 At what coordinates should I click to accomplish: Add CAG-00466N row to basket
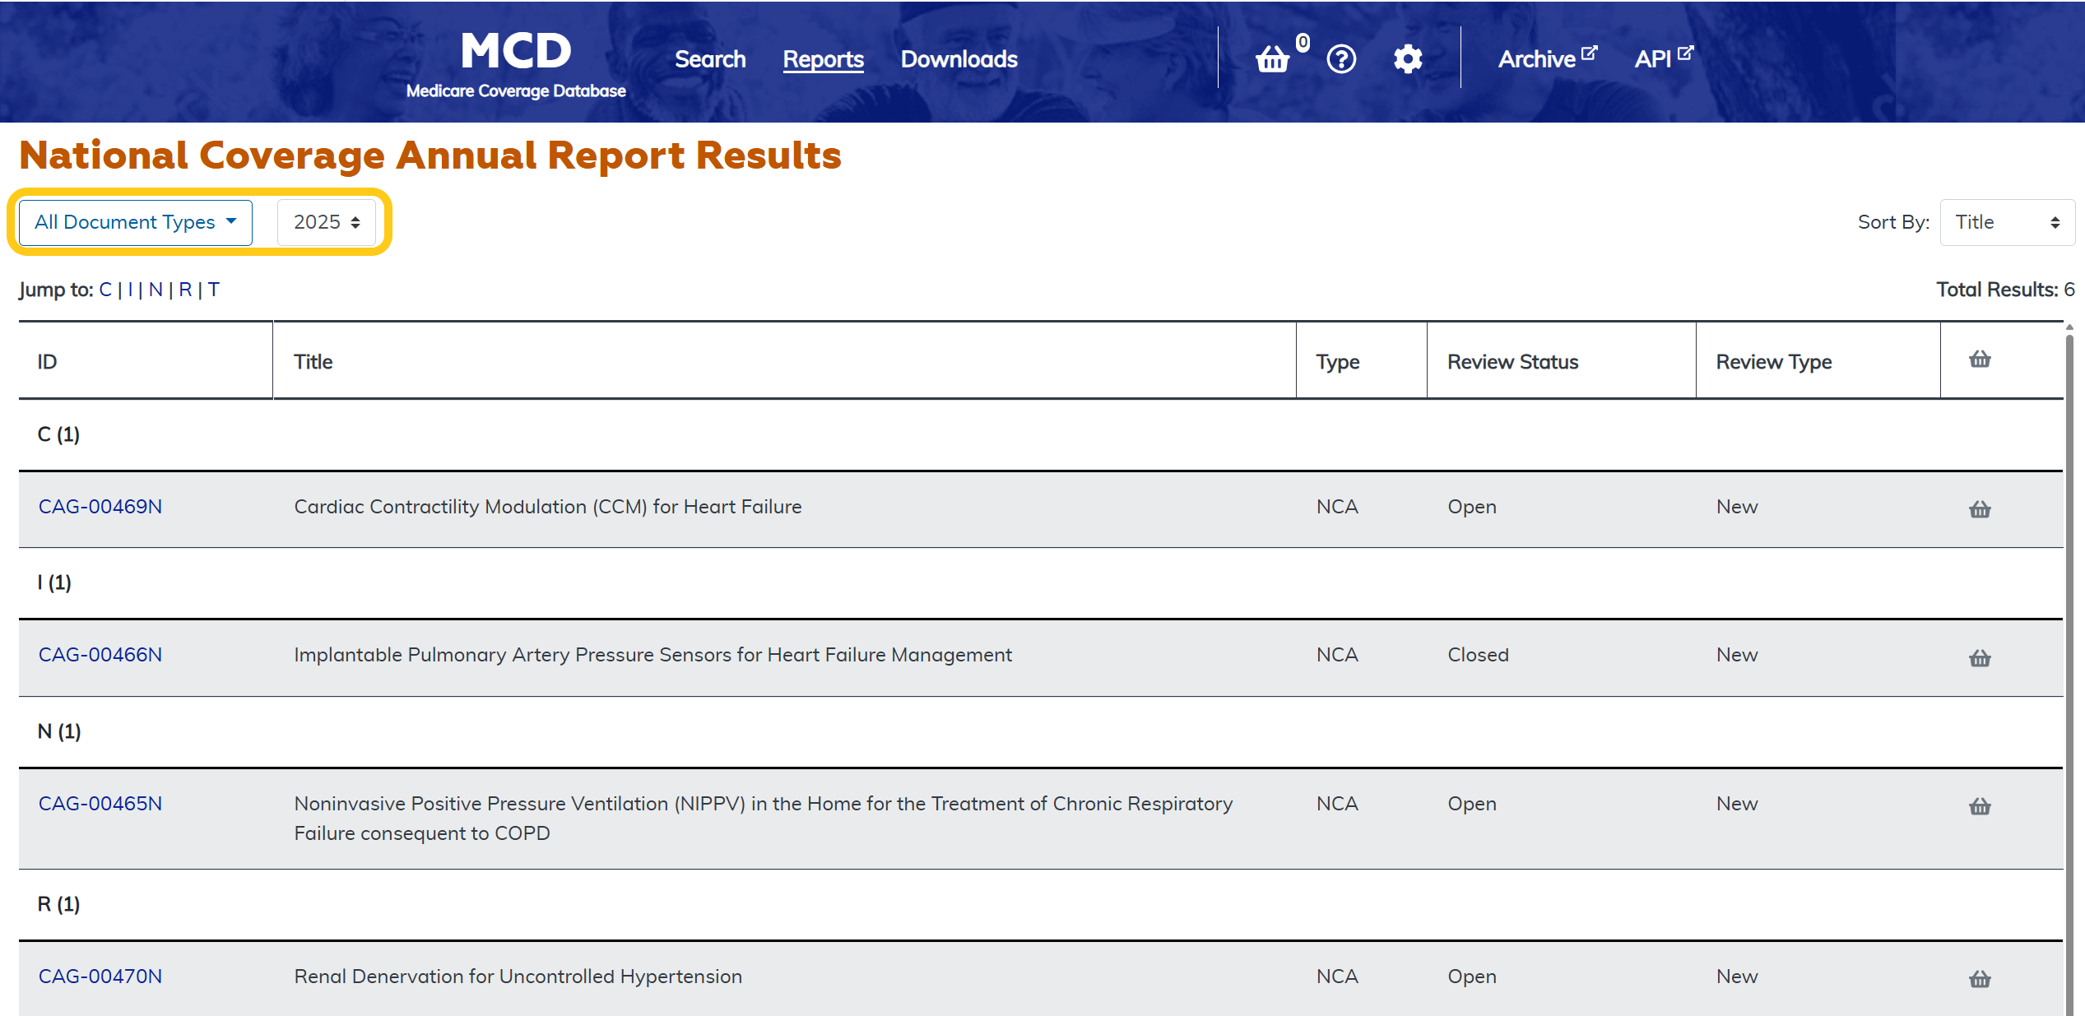pos(1980,657)
